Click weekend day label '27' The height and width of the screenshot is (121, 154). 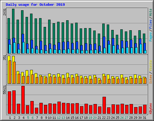point(126,118)
